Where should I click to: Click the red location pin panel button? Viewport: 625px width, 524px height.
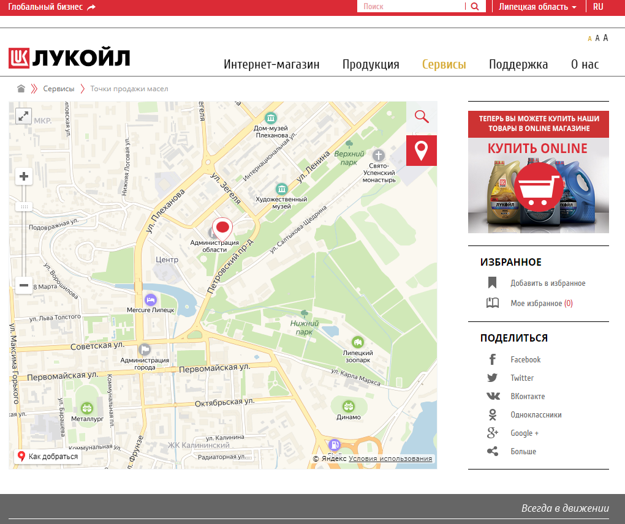422,151
